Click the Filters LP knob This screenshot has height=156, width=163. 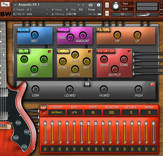coord(137,35)
